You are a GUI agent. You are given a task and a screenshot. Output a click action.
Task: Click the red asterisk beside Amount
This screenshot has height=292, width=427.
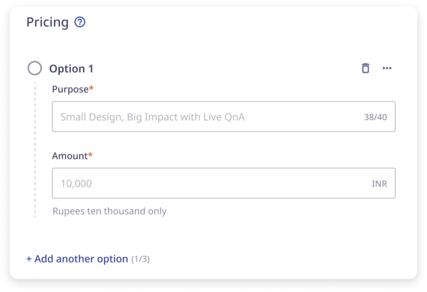click(x=90, y=155)
